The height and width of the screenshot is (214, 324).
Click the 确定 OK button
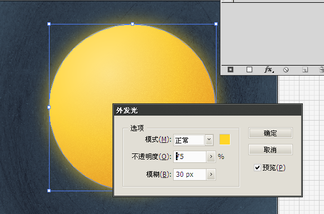270,133
